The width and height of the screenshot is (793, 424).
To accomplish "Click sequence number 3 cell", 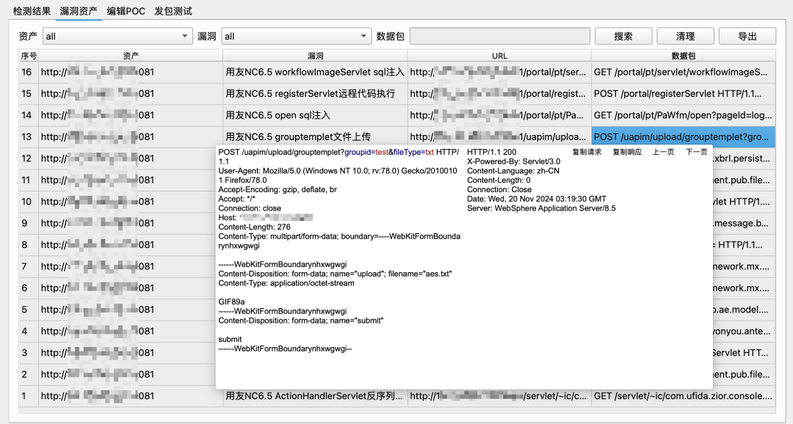I will 29,353.
